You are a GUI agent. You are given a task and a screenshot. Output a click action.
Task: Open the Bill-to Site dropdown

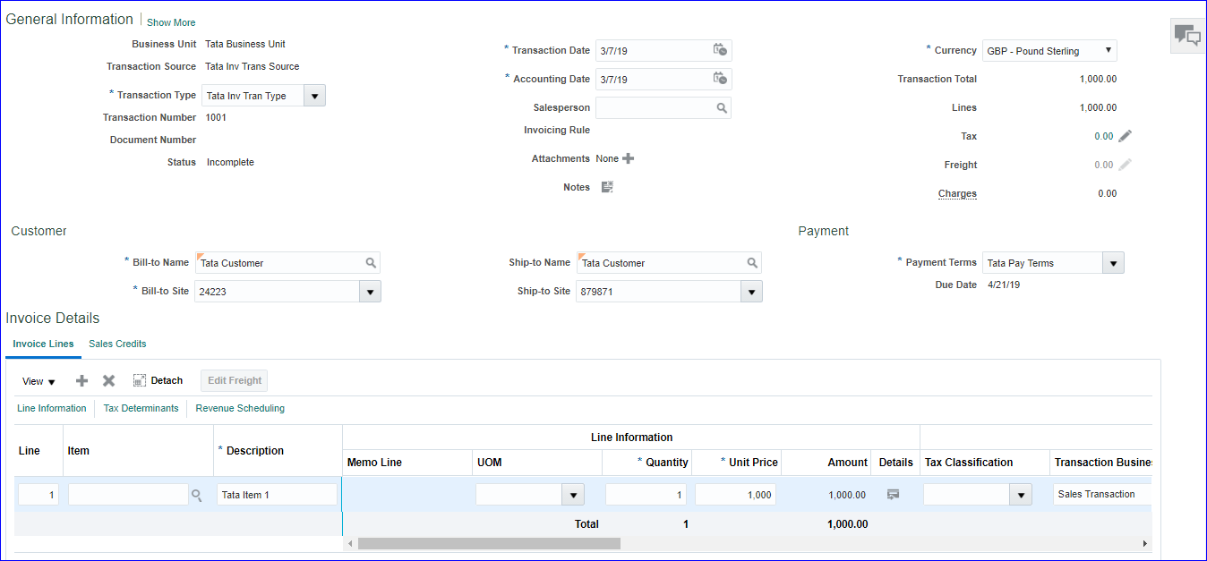coord(370,292)
